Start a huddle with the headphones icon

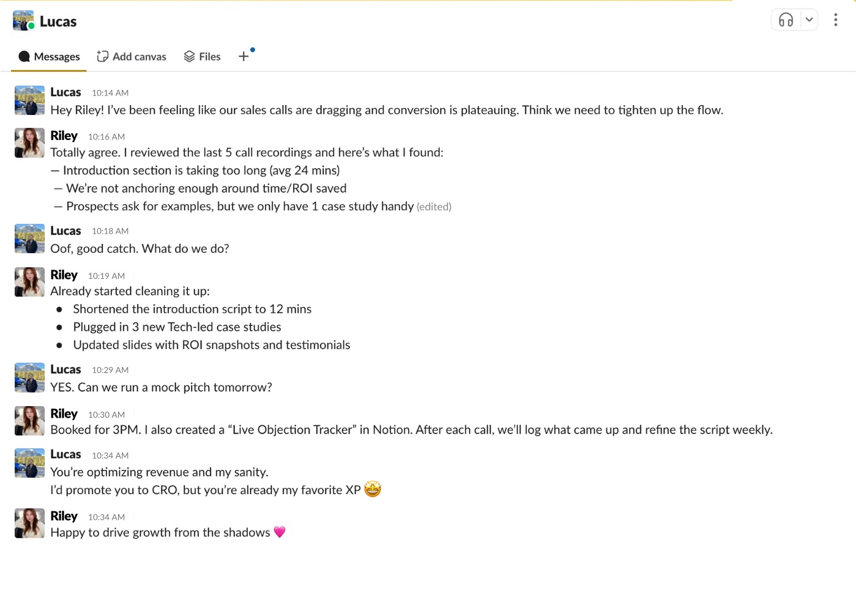pos(786,20)
